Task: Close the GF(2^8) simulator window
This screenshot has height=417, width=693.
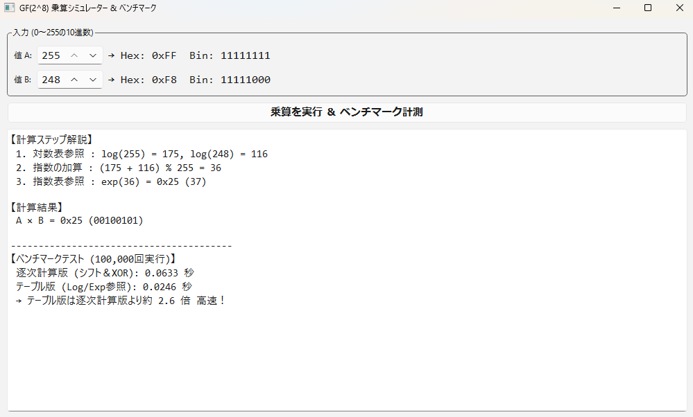Action: coord(679,8)
